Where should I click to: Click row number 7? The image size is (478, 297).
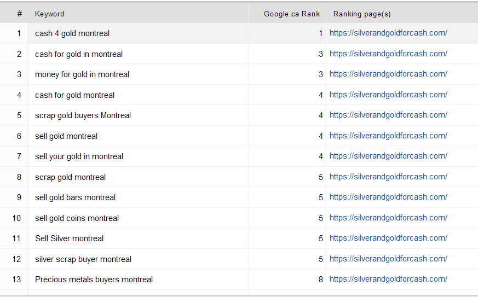(19, 156)
